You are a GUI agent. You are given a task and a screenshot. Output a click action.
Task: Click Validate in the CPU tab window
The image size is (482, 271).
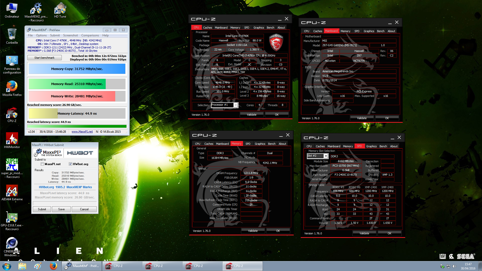pos(252,115)
